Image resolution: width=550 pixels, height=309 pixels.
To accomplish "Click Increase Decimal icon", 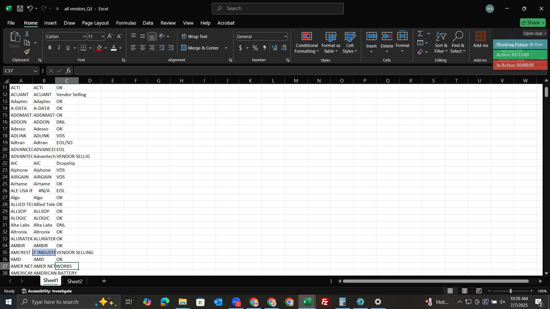I will tap(274, 48).
